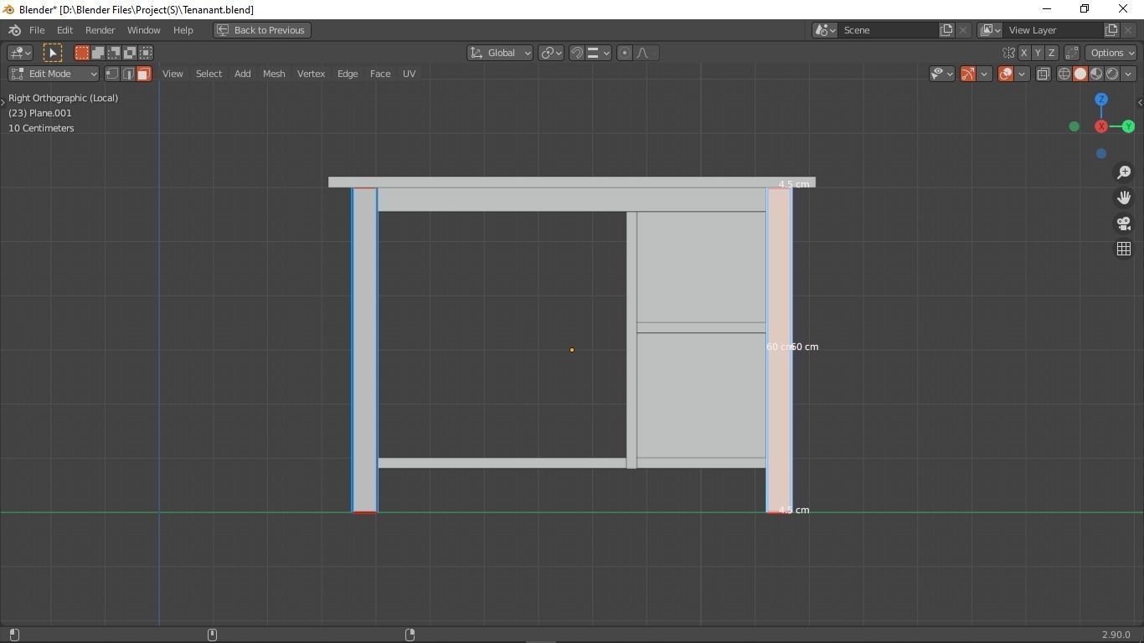Open the gizmo settings dropdown
The width and height of the screenshot is (1144, 643).
tap(984, 74)
